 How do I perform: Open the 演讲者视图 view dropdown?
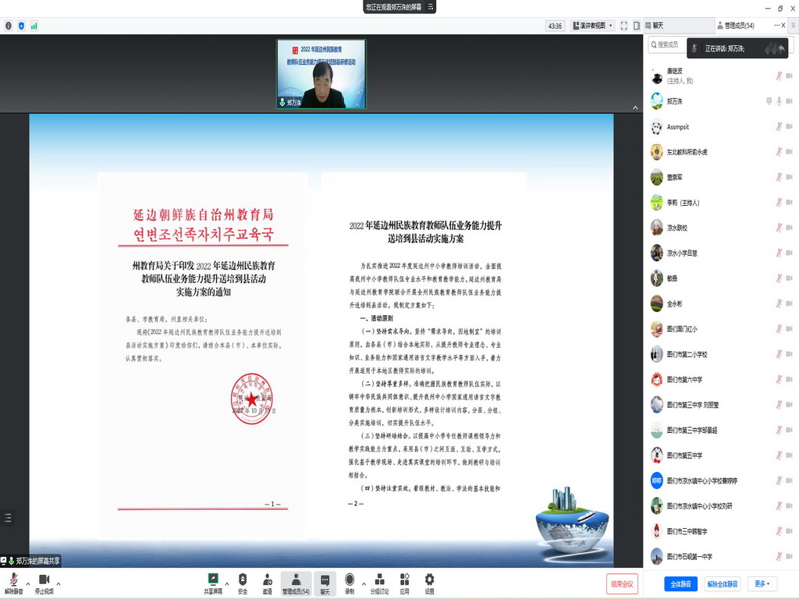point(593,26)
